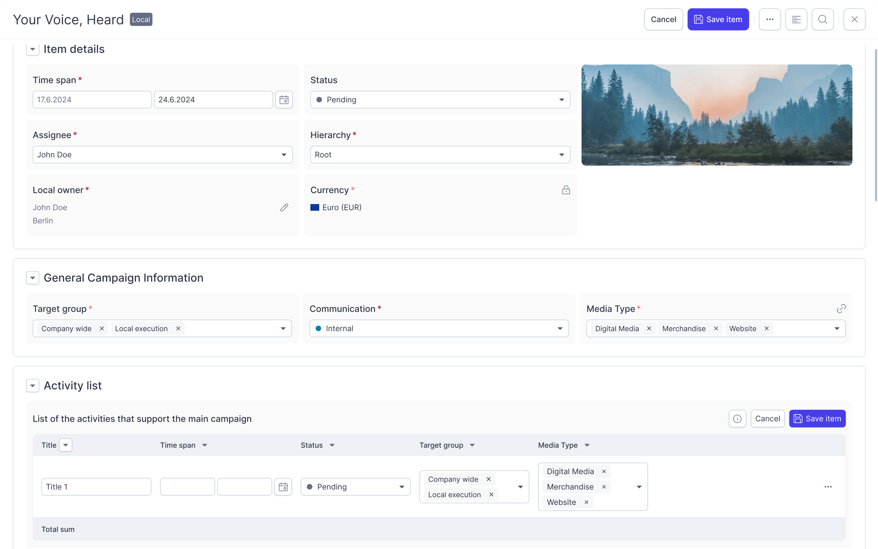Open row actions ellipsis for Title 1
This screenshot has height=549, width=878.
(828, 487)
